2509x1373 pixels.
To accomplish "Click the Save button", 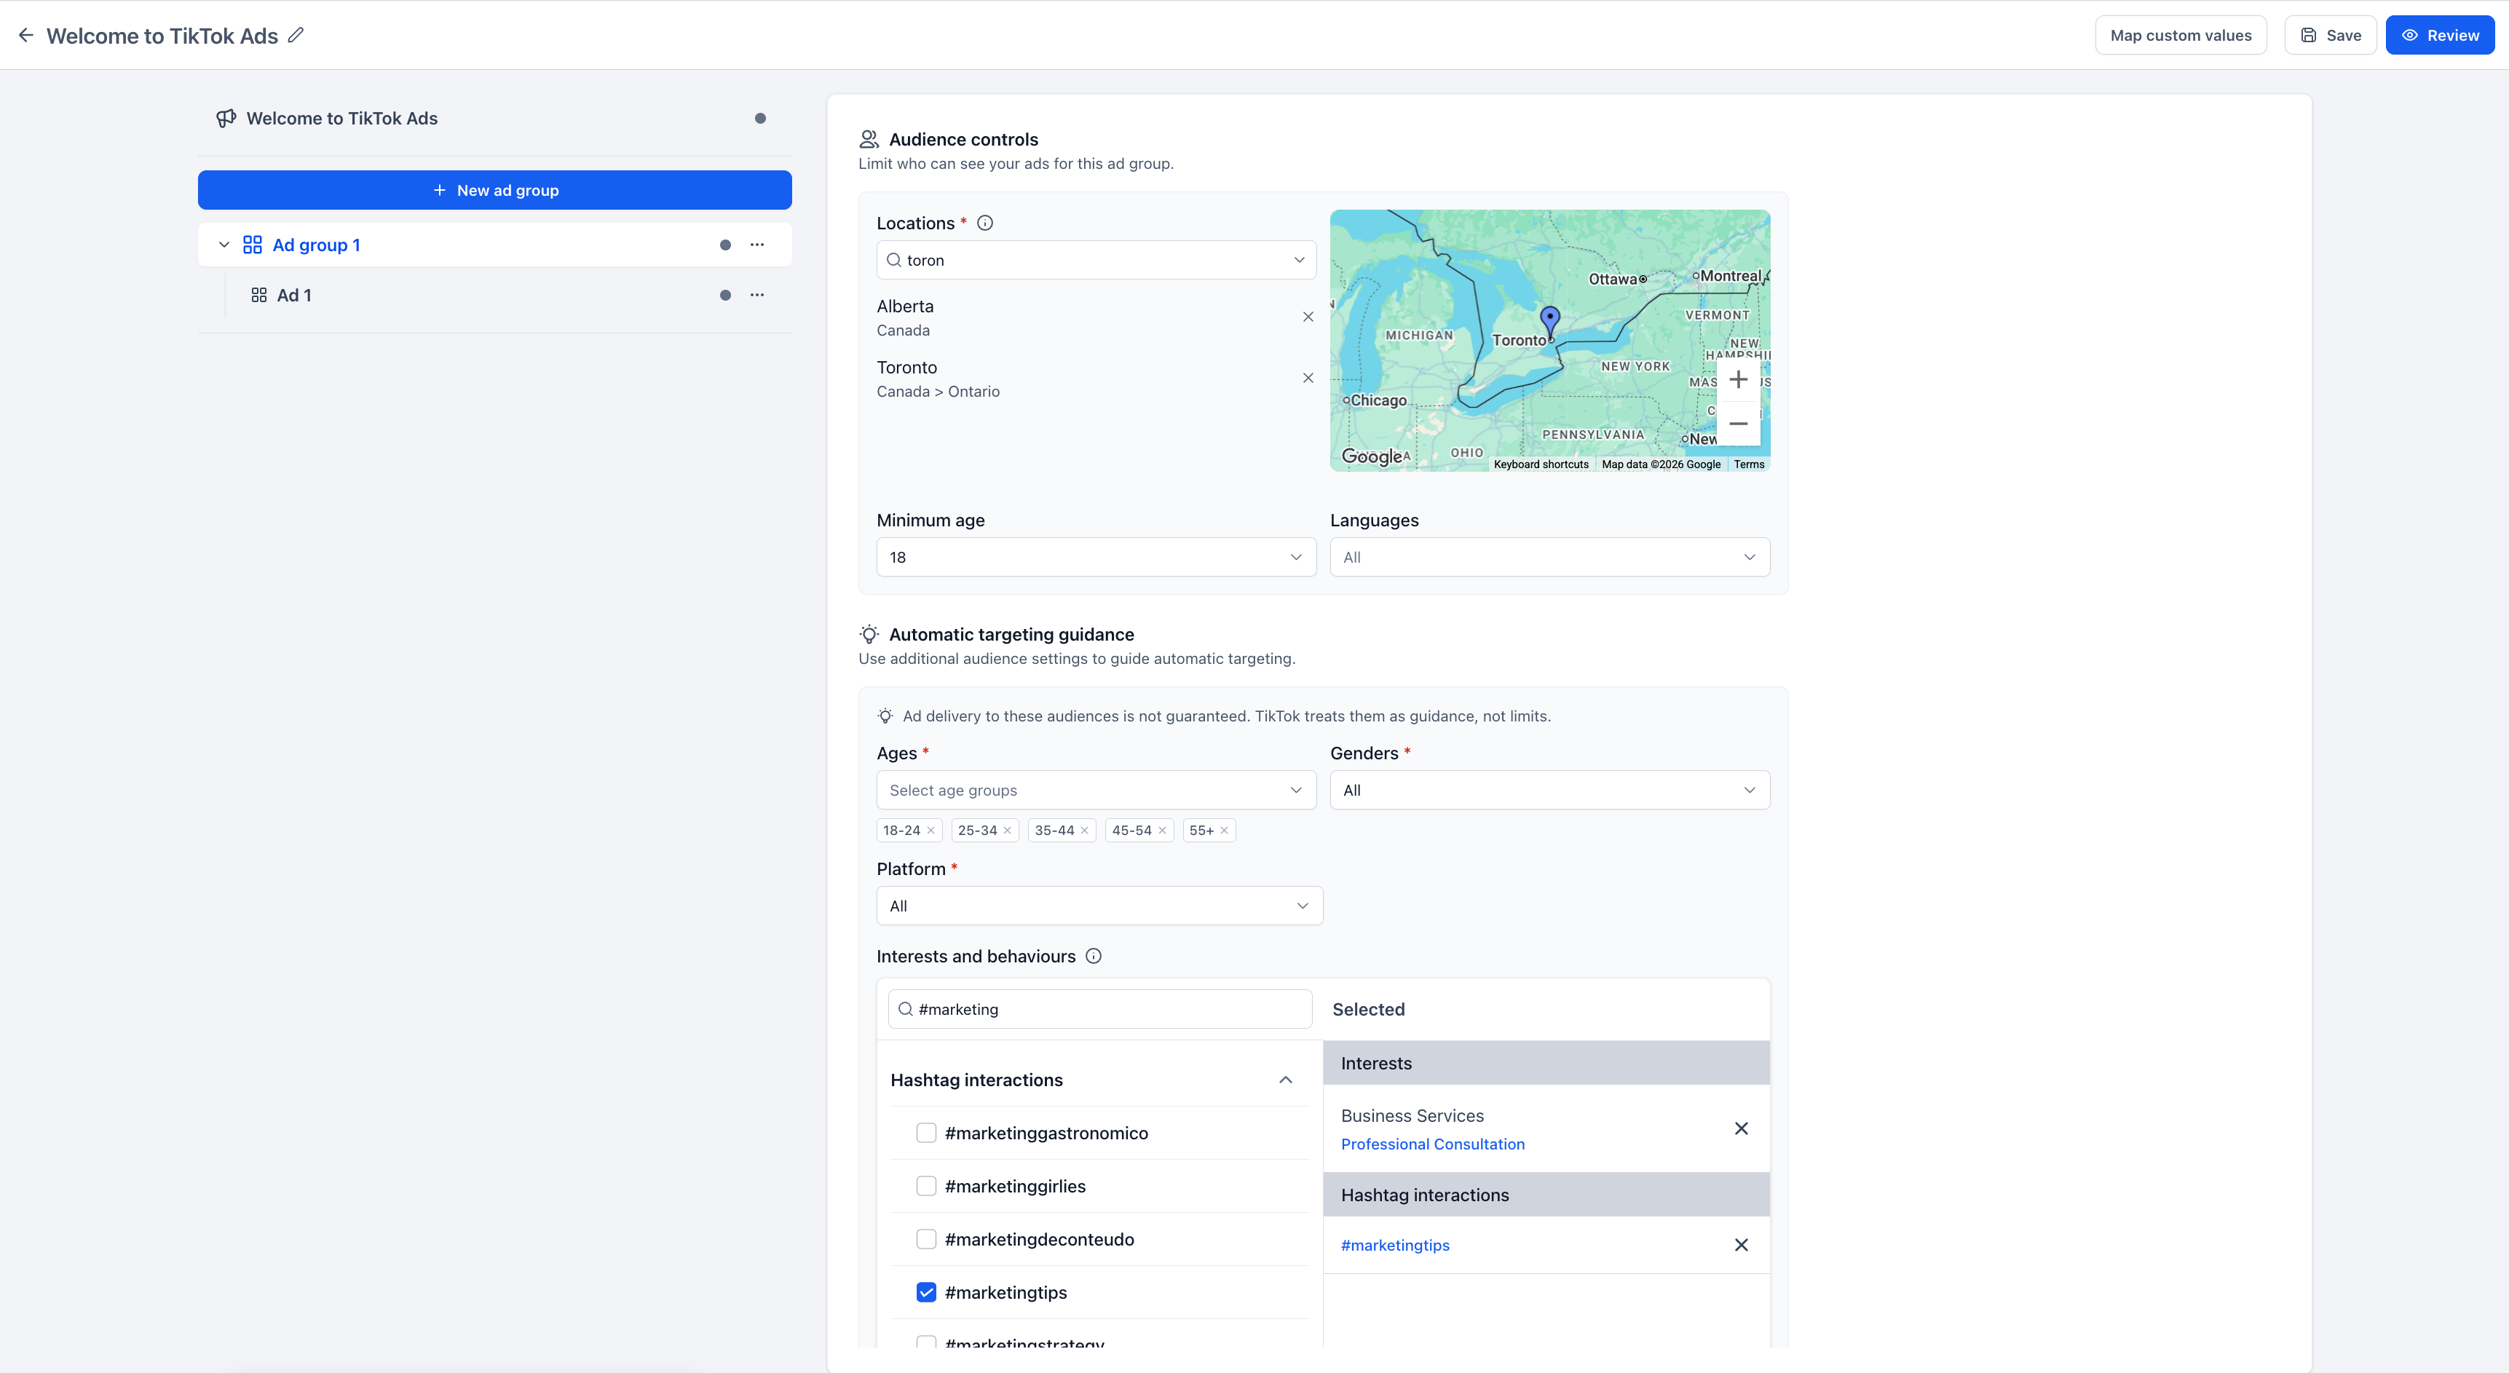I will [x=2331, y=35].
